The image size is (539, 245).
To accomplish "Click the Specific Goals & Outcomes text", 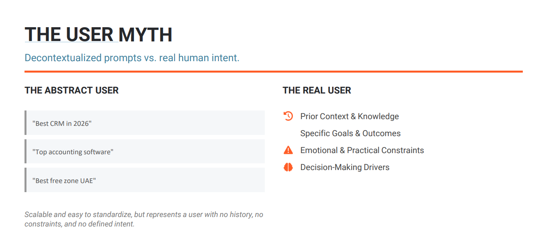I will click(x=350, y=133).
